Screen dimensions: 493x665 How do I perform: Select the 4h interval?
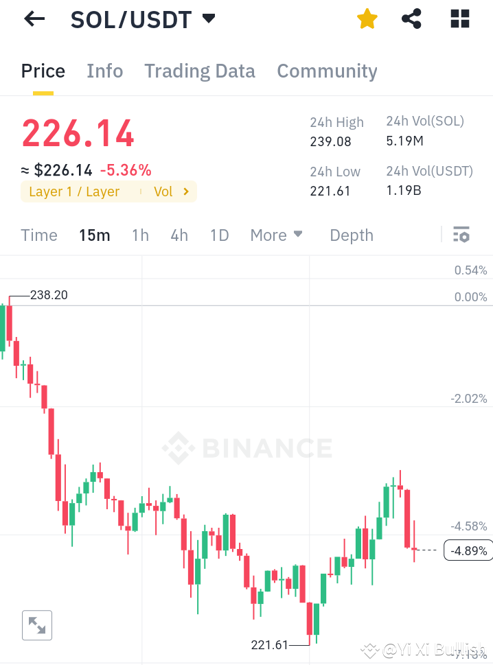[x=179, y=235]
